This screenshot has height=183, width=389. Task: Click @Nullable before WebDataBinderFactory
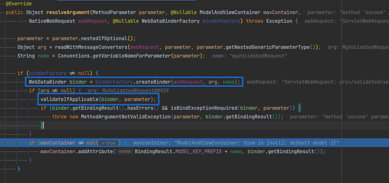(x=126, y=21)
